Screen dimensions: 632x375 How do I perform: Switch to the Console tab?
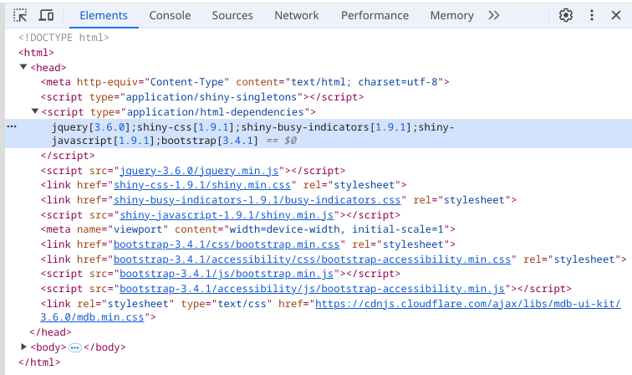pyautogui.click(x=170, y=15)
